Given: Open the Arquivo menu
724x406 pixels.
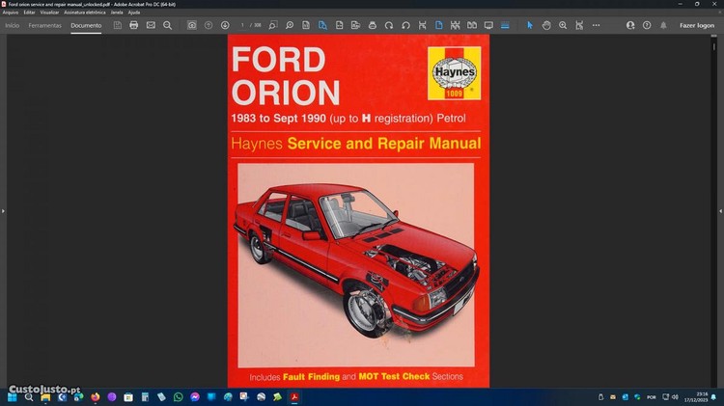Looking at the screenshot, I should (x=11, y=12).
